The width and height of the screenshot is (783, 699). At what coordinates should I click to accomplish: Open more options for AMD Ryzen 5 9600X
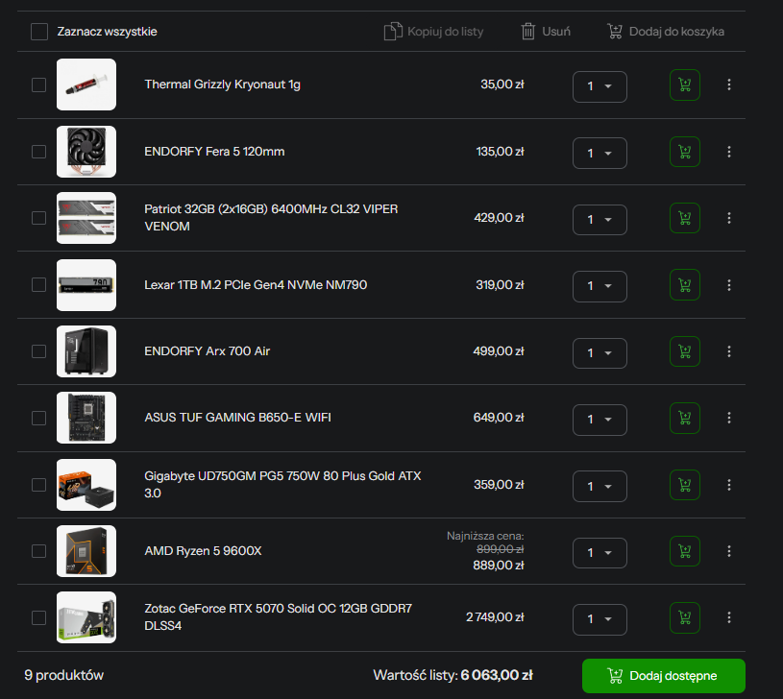729,551
